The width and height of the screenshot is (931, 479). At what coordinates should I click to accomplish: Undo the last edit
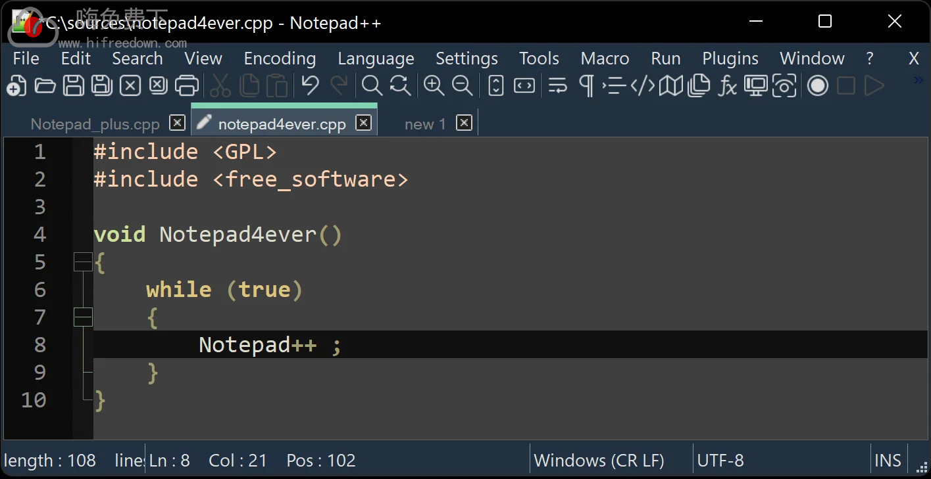point(310,85)
